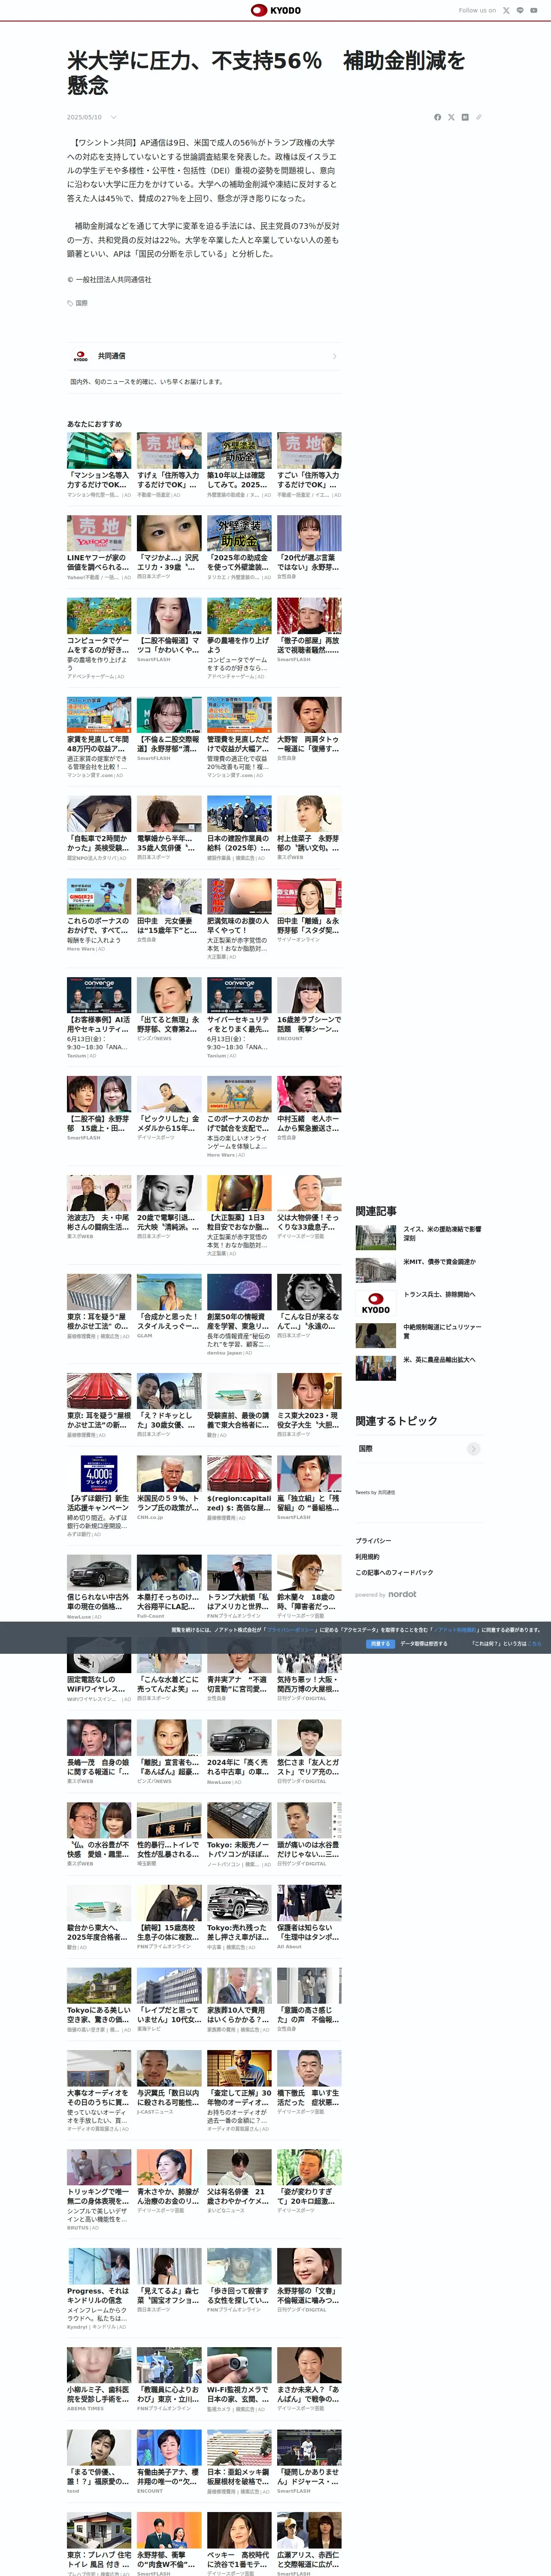Open recommendation '米国民の５９％、トランプ氏の政策が'

169,1487
